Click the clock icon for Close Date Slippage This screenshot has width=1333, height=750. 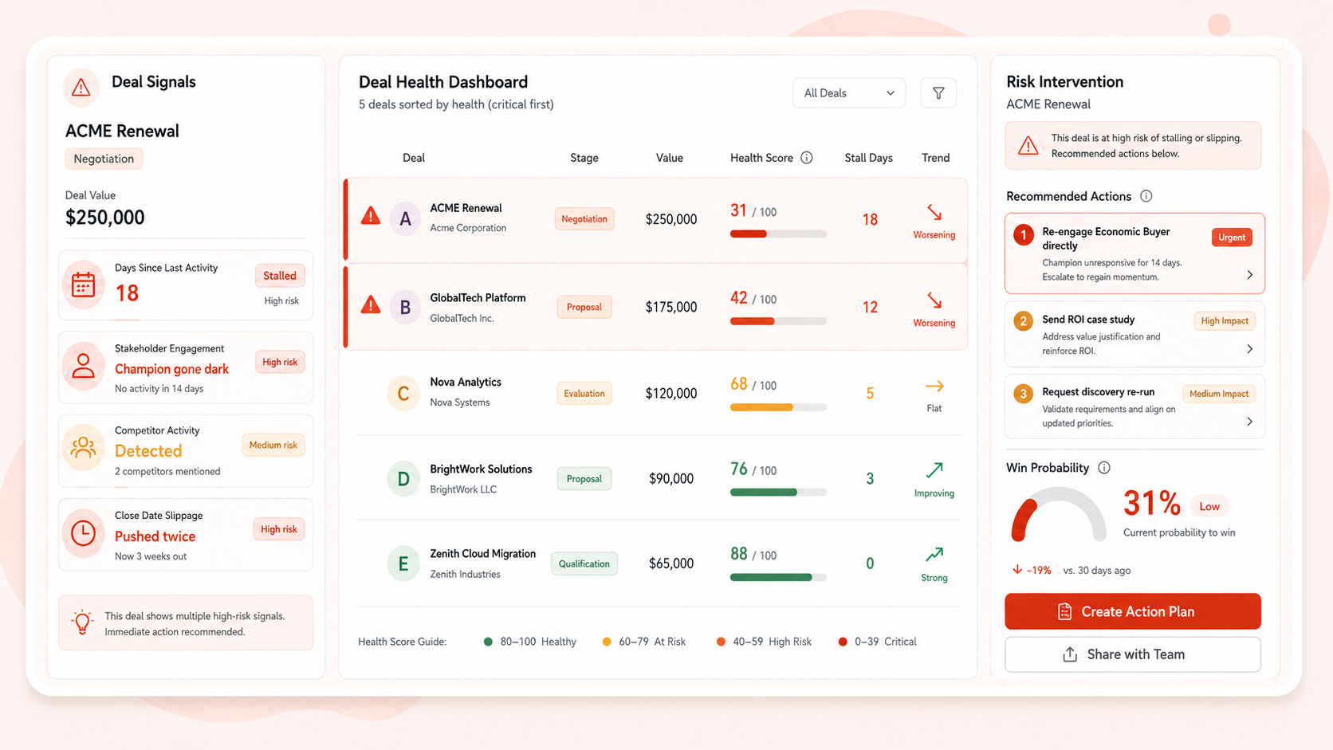[x=84, y=533]
